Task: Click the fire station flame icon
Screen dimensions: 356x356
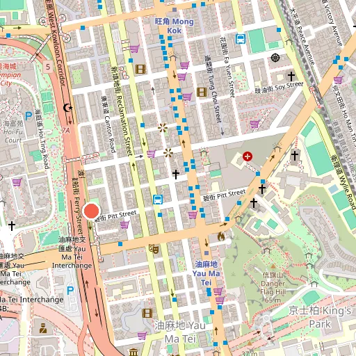Action: 221,236
